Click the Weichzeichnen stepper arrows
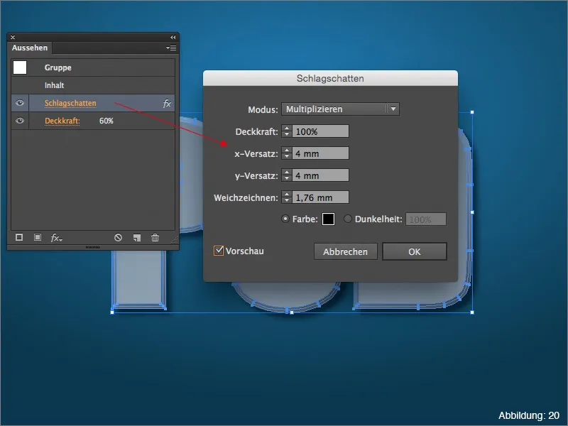568x426 pixels. 287,197
